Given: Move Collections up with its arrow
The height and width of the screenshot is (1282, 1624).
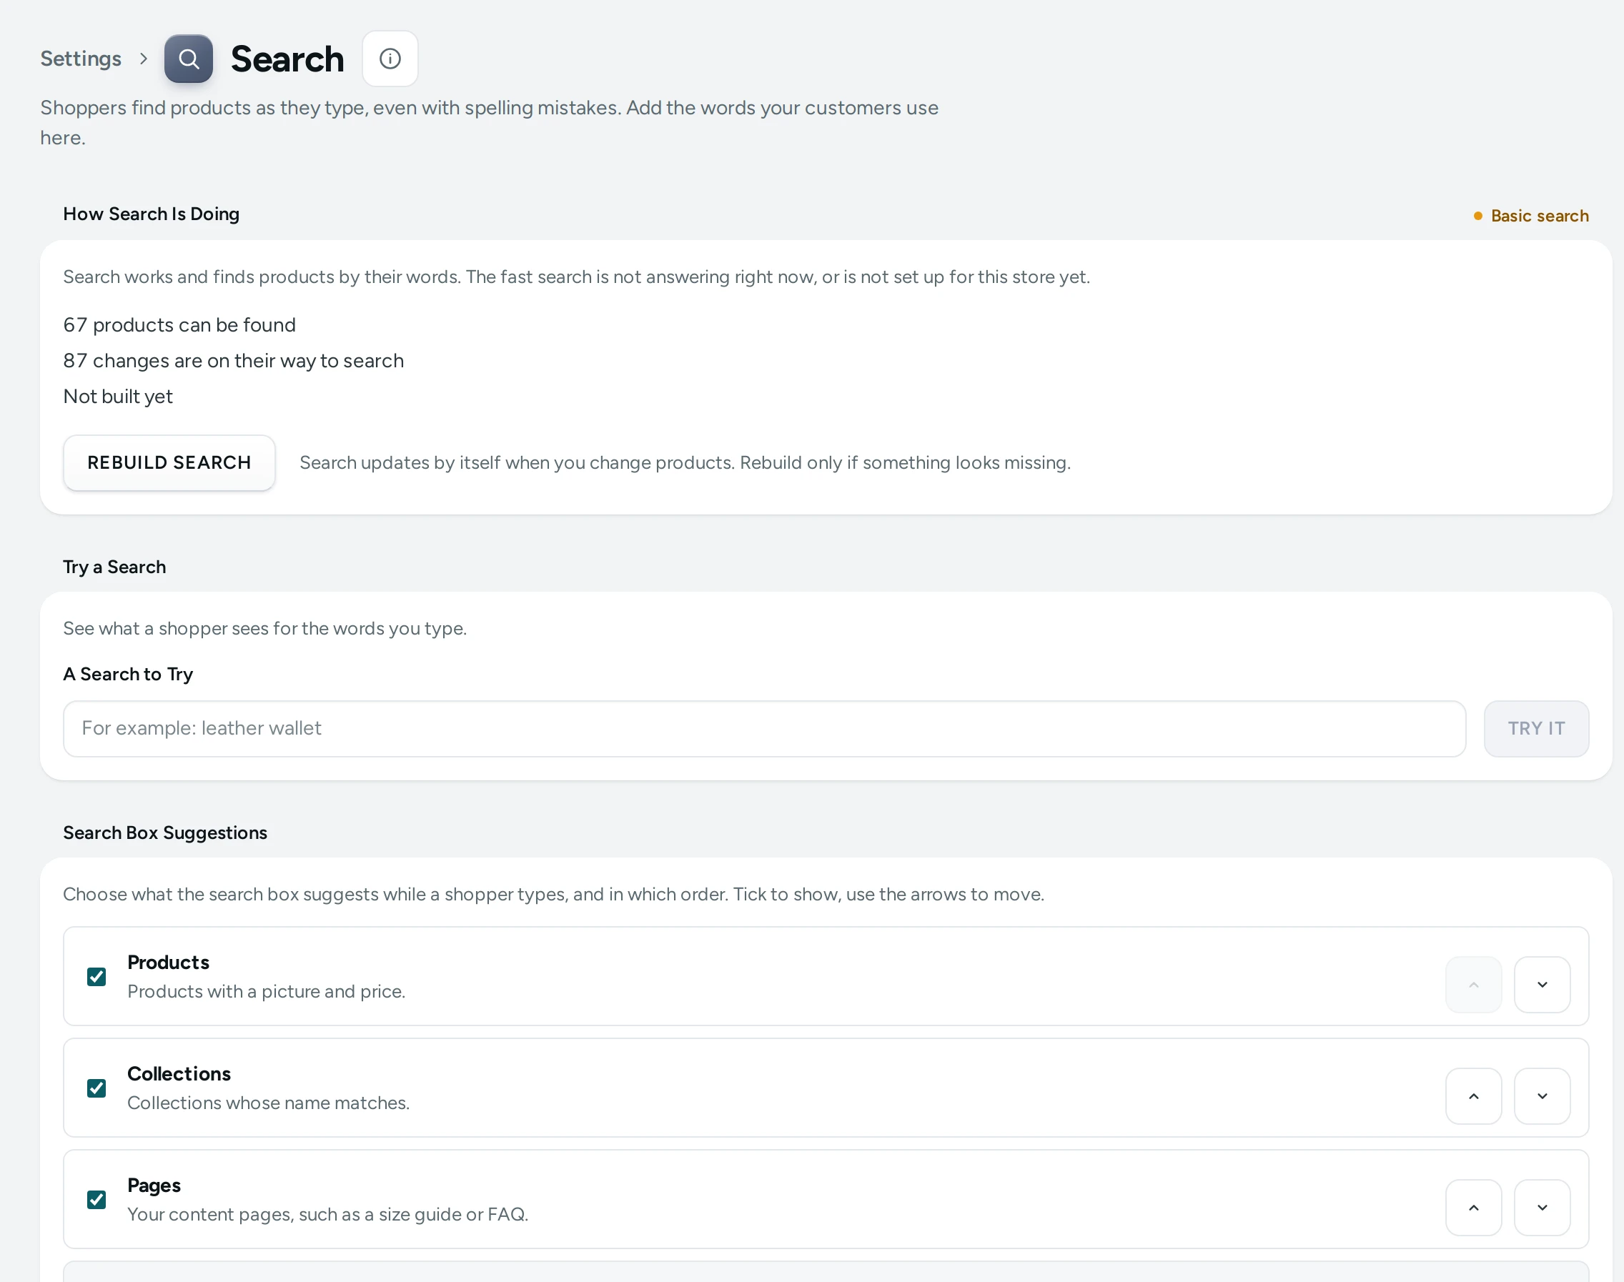Looking at the screenshot, I should [1474, 1096].
